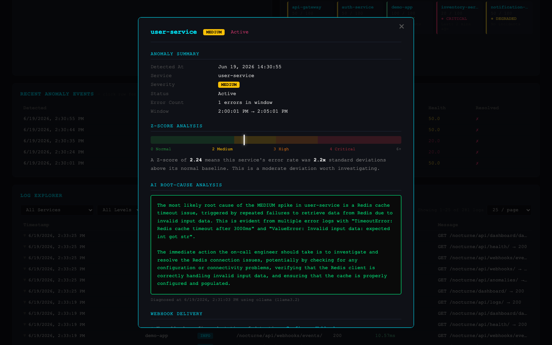Click the Log Explorer panel heading
Screen dimensions: 552x345
click(x=41, y=195)
